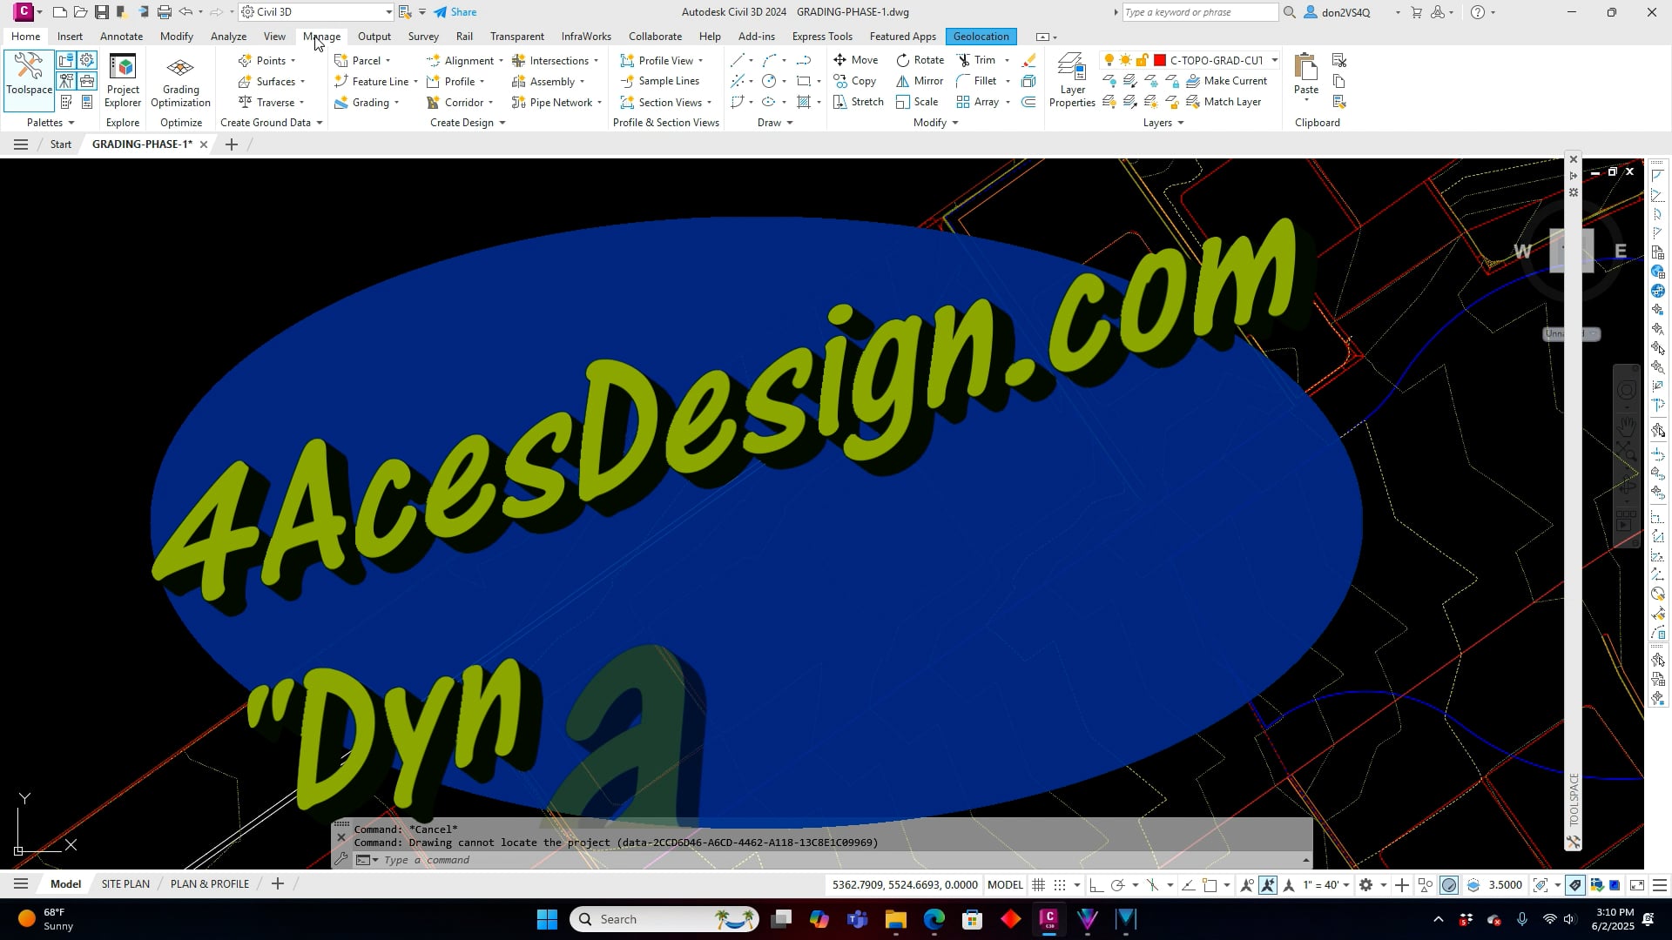1672x940 pixels.
Task: Open File Explorer from taskbar
Action: [x=896, y=919]
